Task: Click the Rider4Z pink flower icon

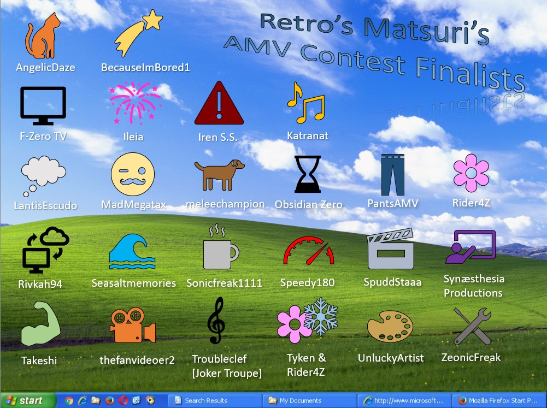Action: pos(471,173)
